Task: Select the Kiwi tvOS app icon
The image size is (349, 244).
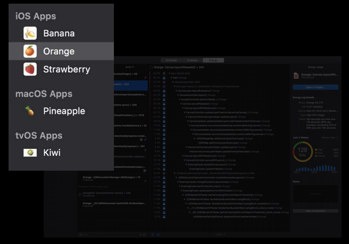Action: [x=30, y=153]
